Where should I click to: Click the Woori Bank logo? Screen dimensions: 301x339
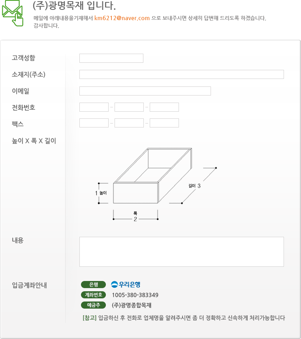point(126,285)
